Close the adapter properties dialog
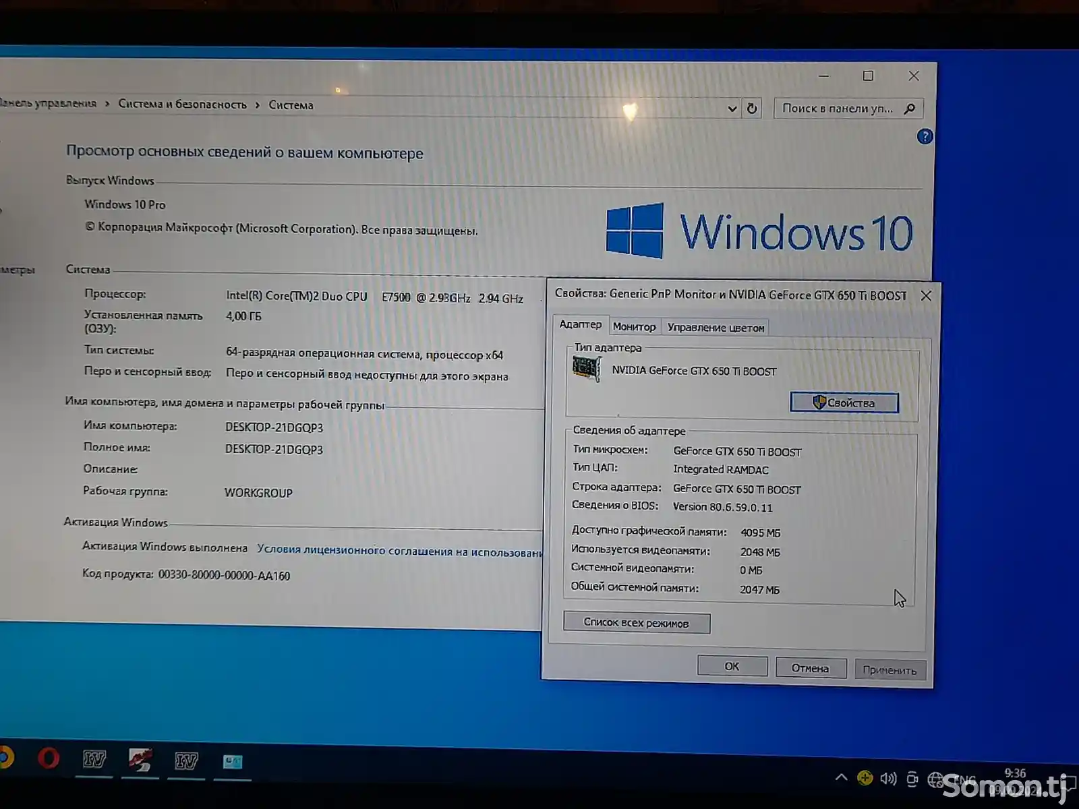 [926, 296]
